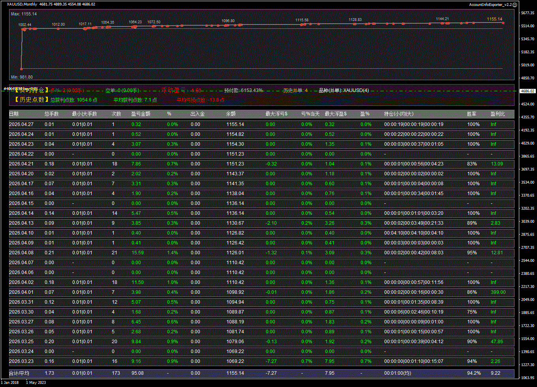
Task: Click the smiley face icon beside AccountInfoExporter
Action: pyautogui.click(x=514, y=4)
